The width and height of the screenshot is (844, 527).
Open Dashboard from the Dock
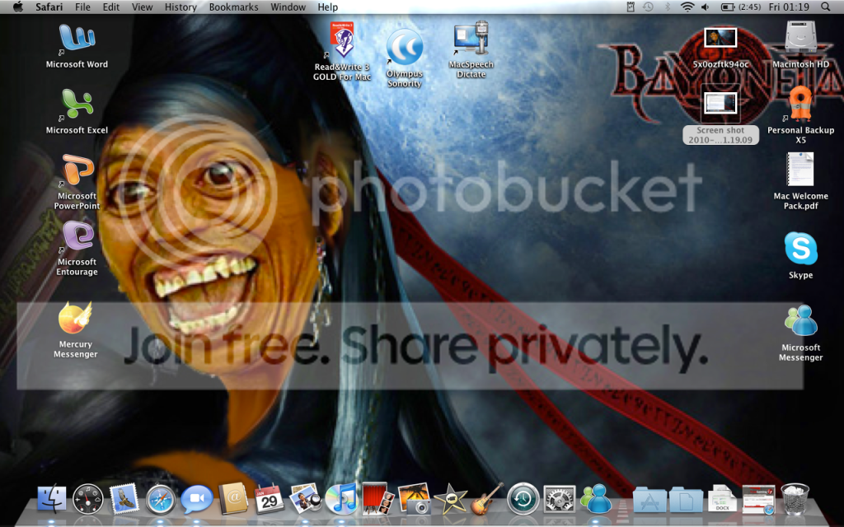[87, 499]
